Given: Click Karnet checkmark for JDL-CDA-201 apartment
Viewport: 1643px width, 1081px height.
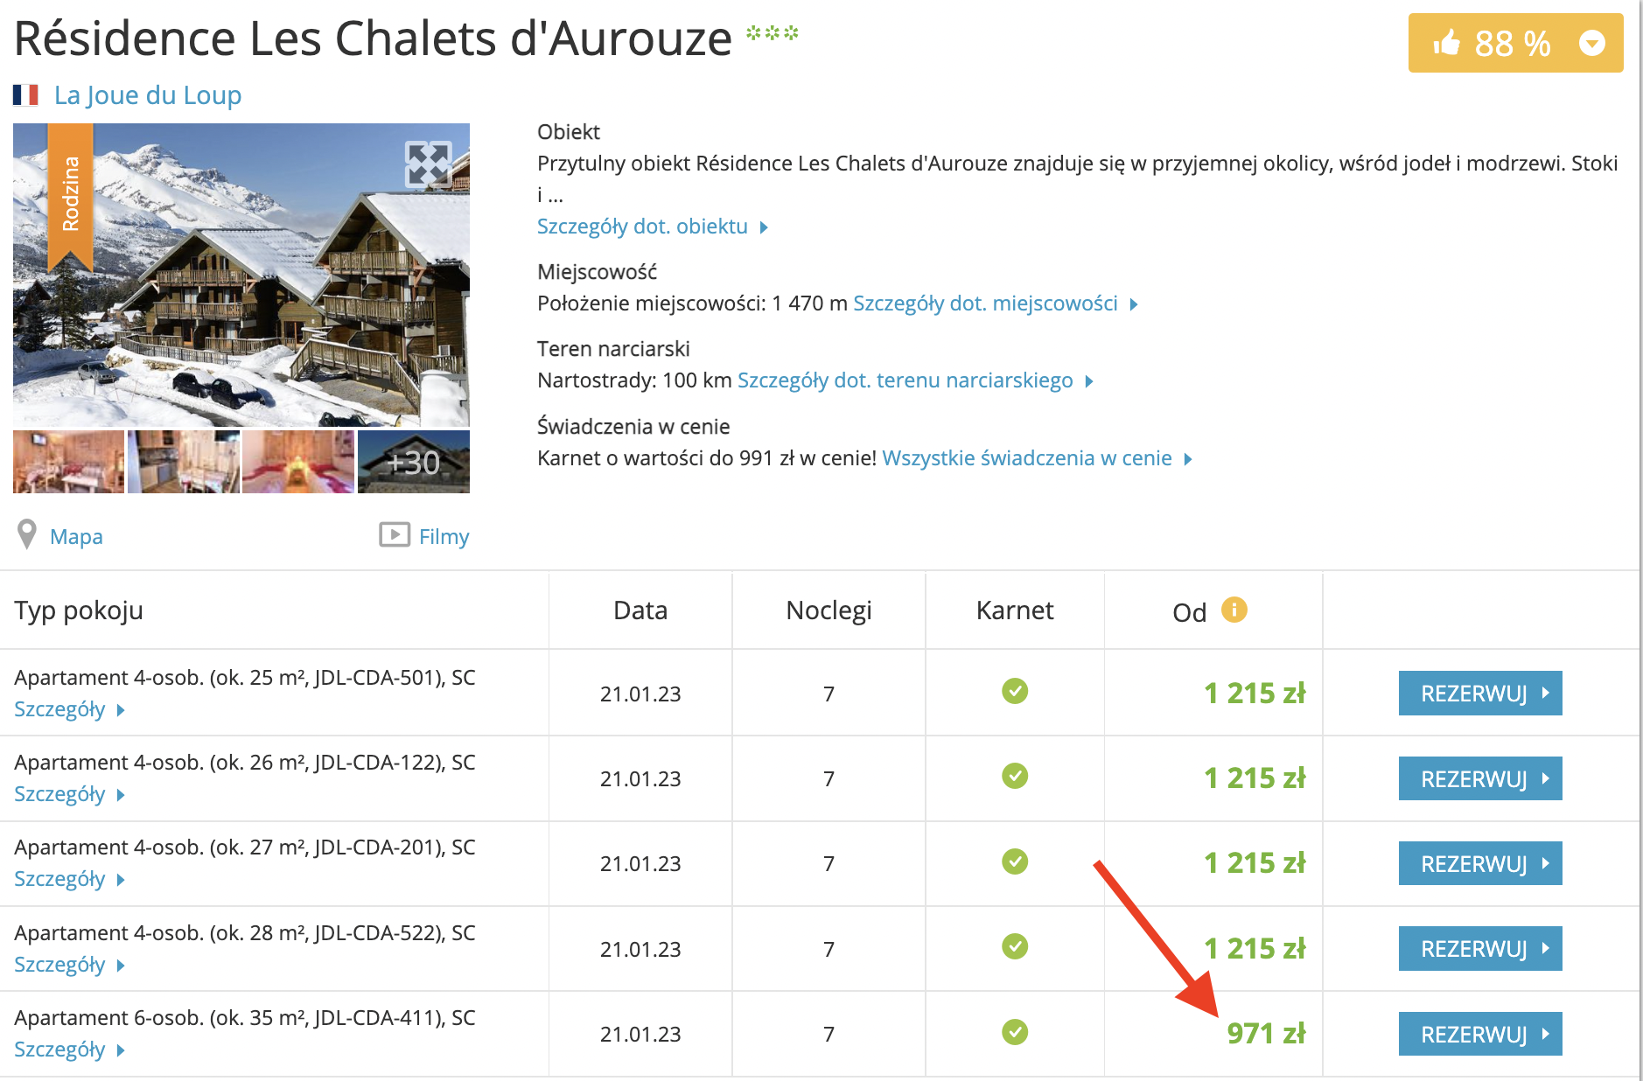Looking at the screenshot, I should pos(1014,861).
